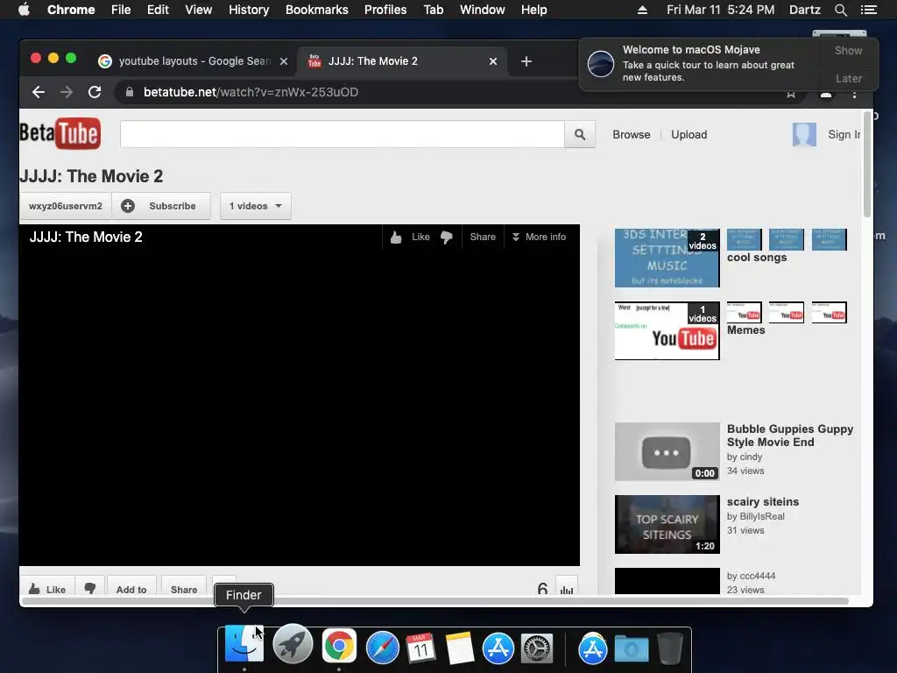Close the JJJJ: The Movie 2 tab
The height and width of the screenshot is (673, 897).
[x=493, y=61]
